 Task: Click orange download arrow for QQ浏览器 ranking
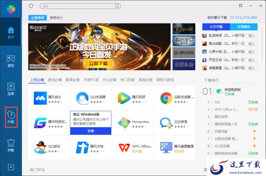point(254,146)
